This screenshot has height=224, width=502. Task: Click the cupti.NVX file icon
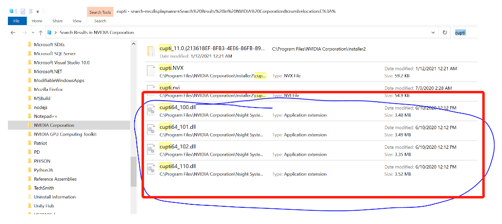click(151, 71)
